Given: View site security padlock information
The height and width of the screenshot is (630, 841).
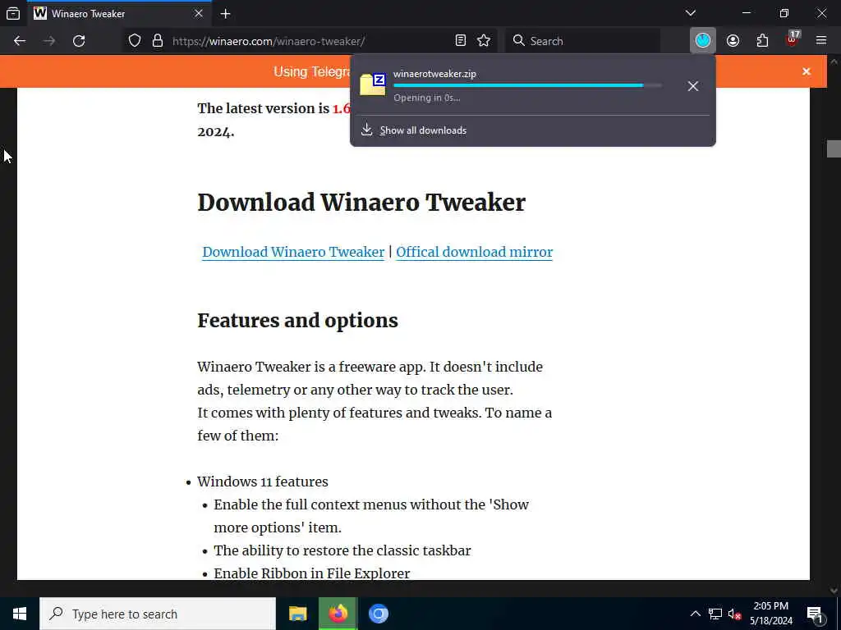Looking at the screenshot, I should coord(157,41).
